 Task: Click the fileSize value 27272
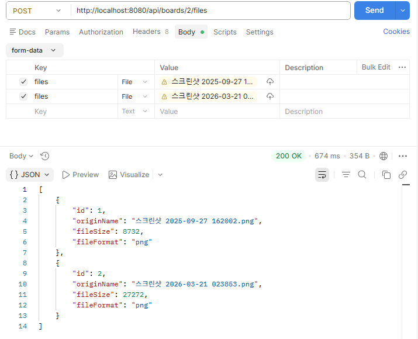point(133,295)
